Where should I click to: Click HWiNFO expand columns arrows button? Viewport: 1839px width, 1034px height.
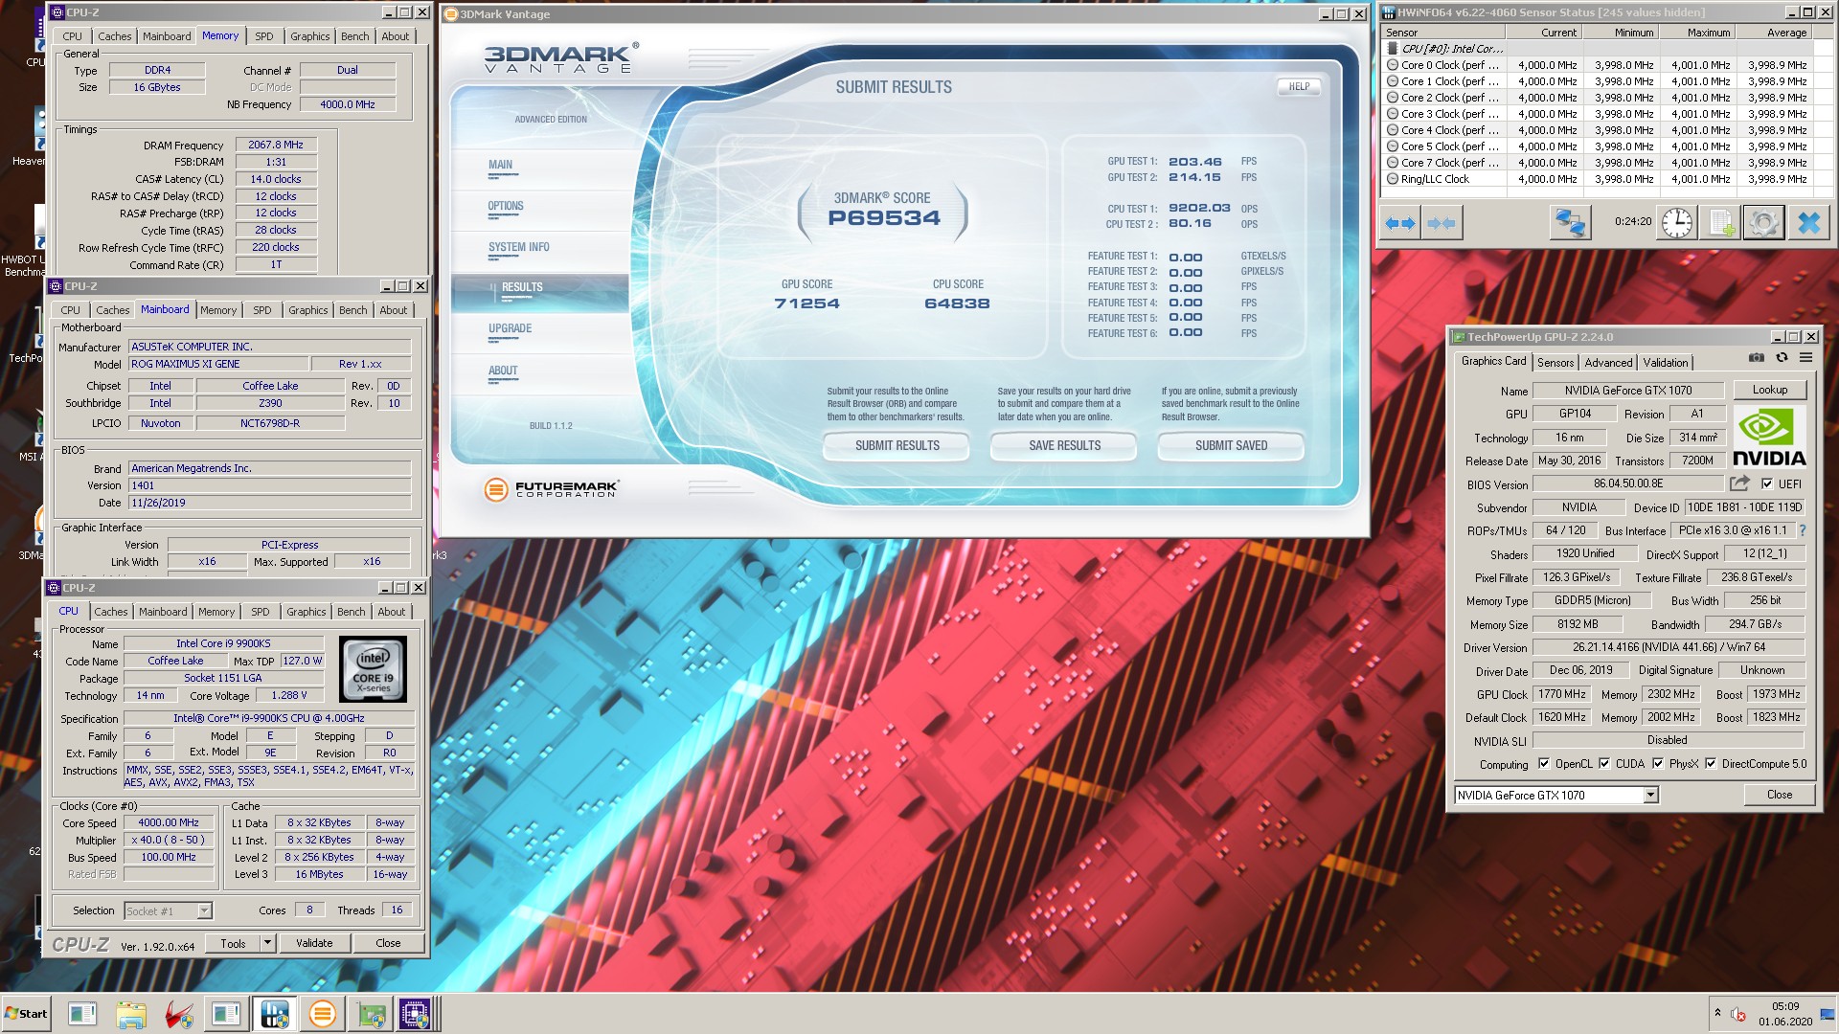click(1400, 223)
